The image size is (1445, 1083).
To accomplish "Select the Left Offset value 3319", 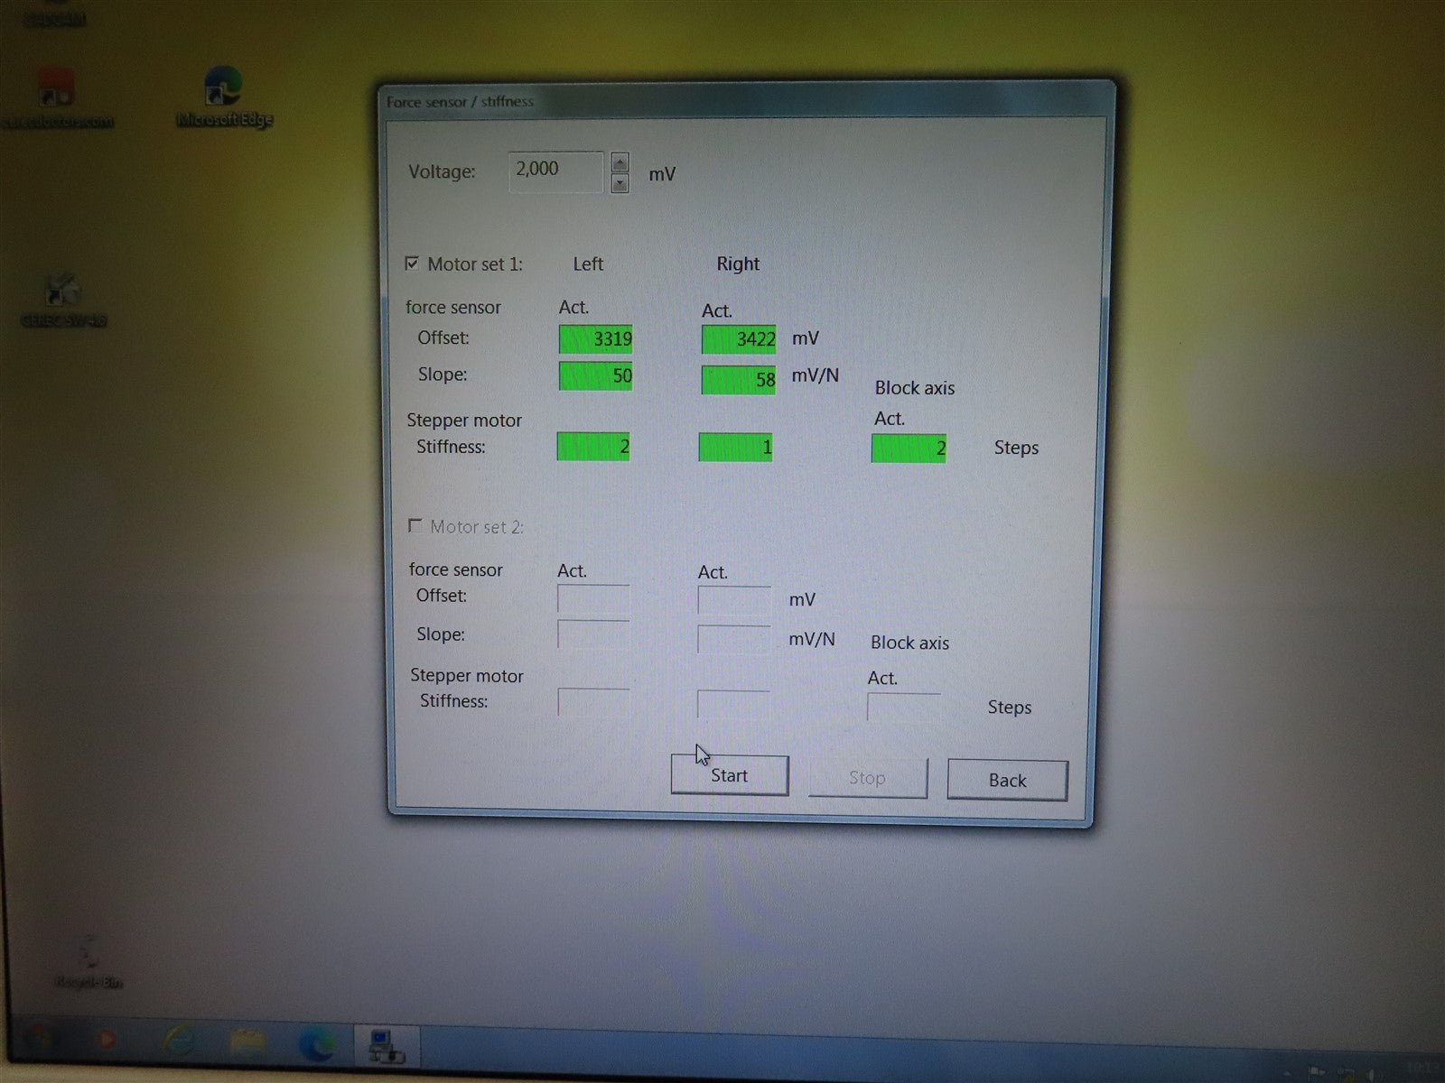I will point(595,338).
